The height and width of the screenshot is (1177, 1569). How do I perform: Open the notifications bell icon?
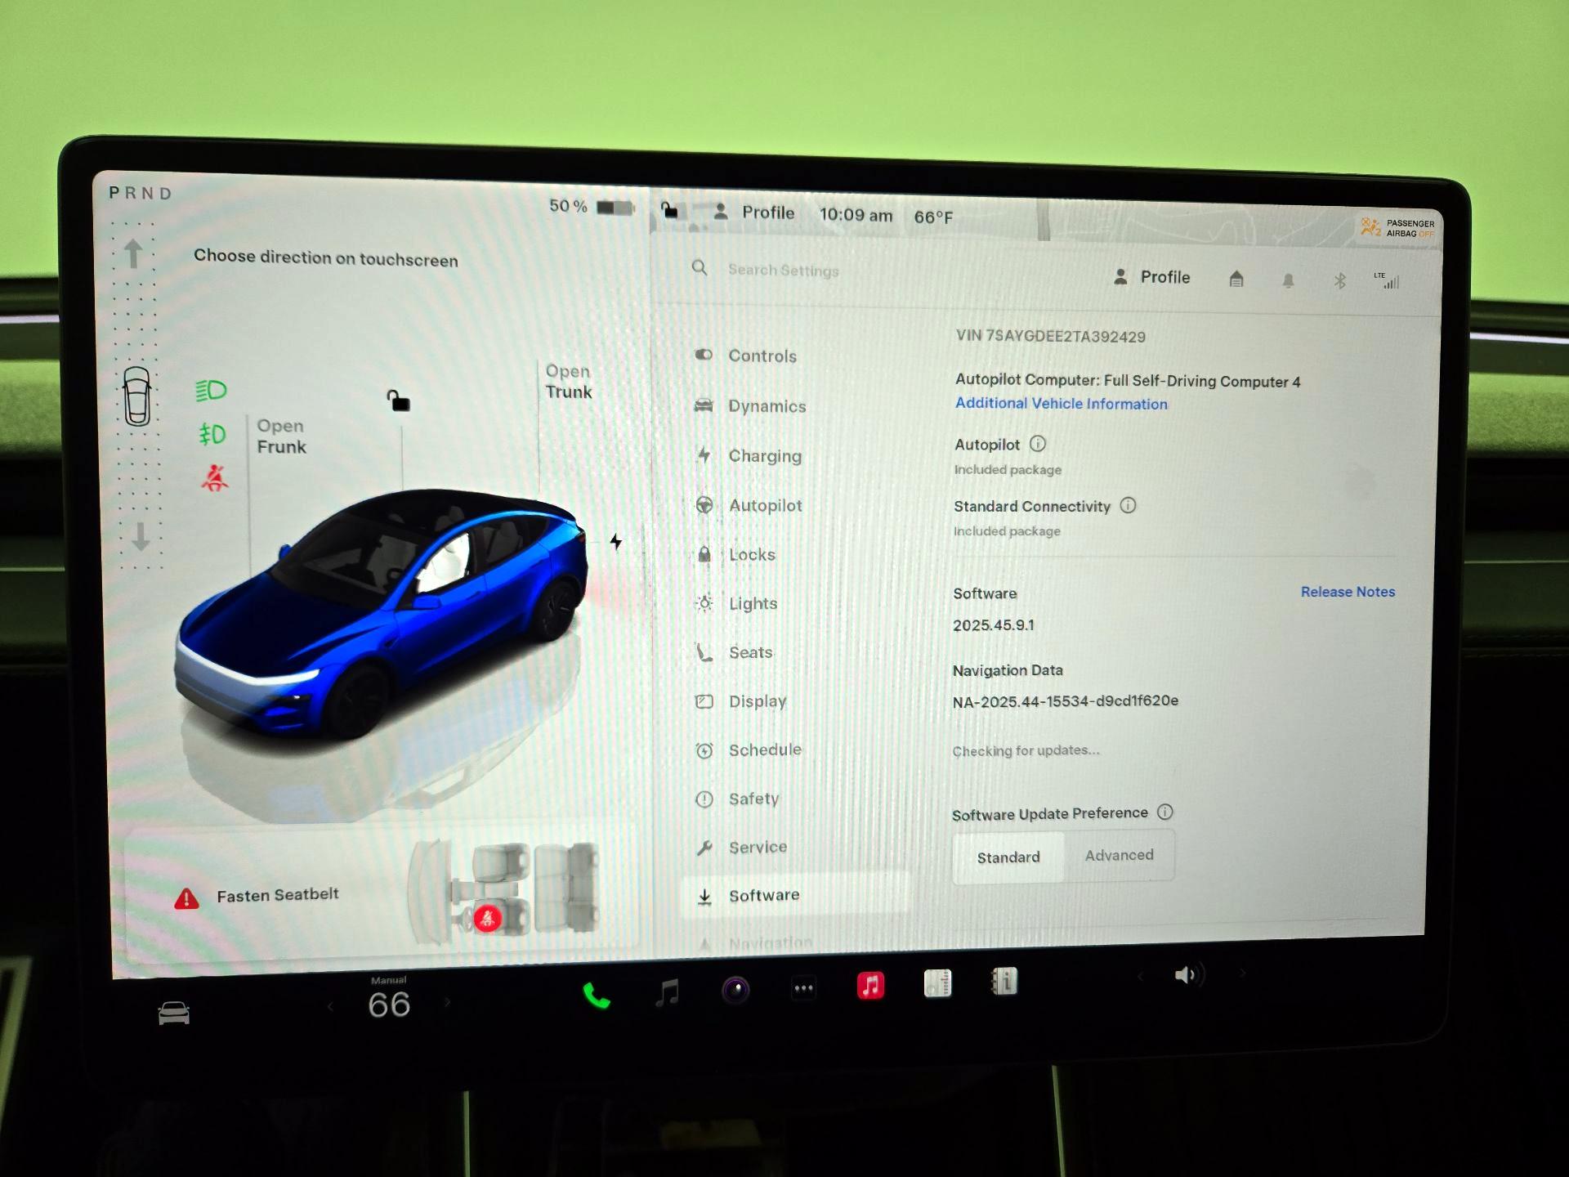click(1287, 280)
